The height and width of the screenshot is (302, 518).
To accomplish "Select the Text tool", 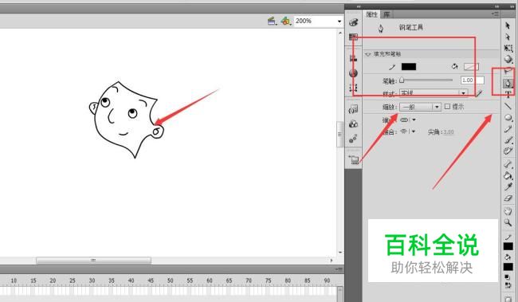I will [x=508, y=94].
